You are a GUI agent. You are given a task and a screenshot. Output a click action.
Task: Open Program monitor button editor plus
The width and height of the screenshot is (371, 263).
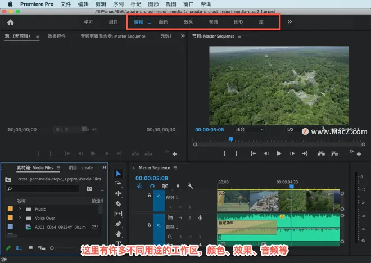click(x=359, y=154)
